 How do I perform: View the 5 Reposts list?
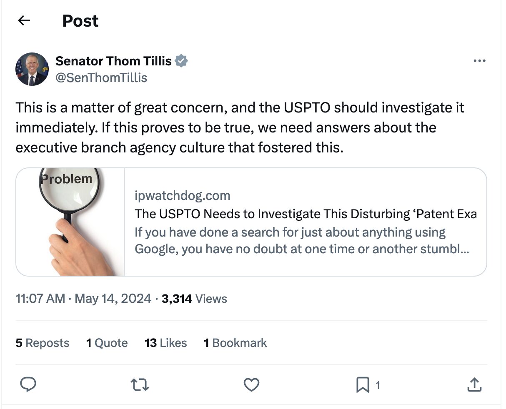(43, 343)
